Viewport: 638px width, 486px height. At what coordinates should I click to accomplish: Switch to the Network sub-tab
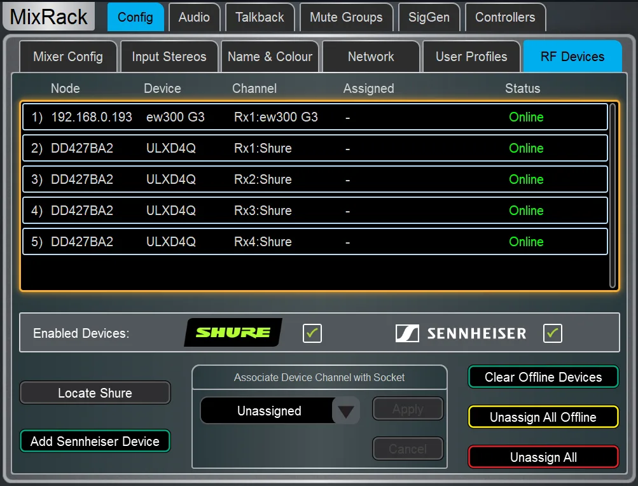[x=371, y=57]
